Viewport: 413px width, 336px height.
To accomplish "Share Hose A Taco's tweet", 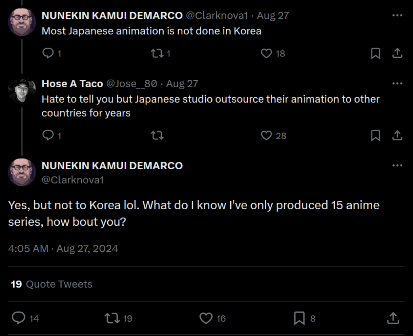I will coord(397,135).
